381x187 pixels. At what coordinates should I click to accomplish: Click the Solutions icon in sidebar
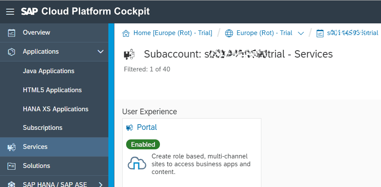pyautogui.click(x=12, y=166)
